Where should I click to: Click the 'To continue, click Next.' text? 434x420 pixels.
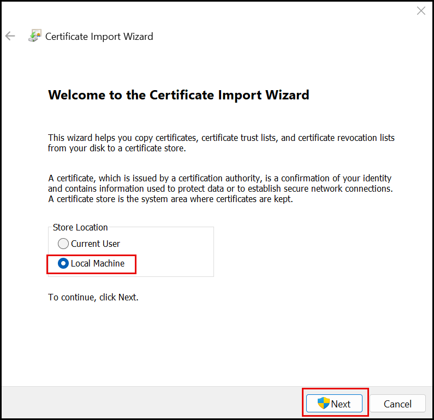tap(93, 298)
